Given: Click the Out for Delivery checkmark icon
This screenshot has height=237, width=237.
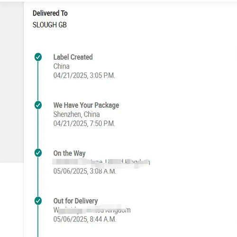Looking at the screenshot, I should point(38,201).
